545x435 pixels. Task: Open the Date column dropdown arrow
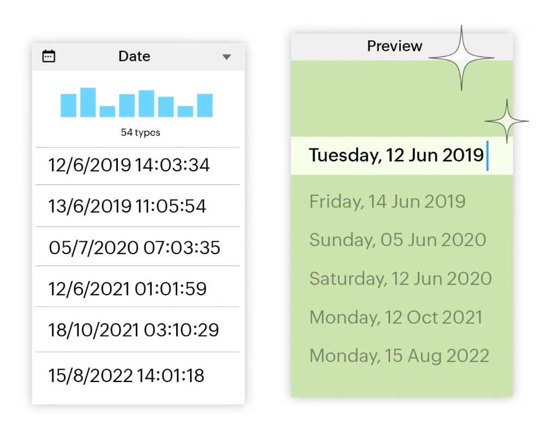coord(227,57)
